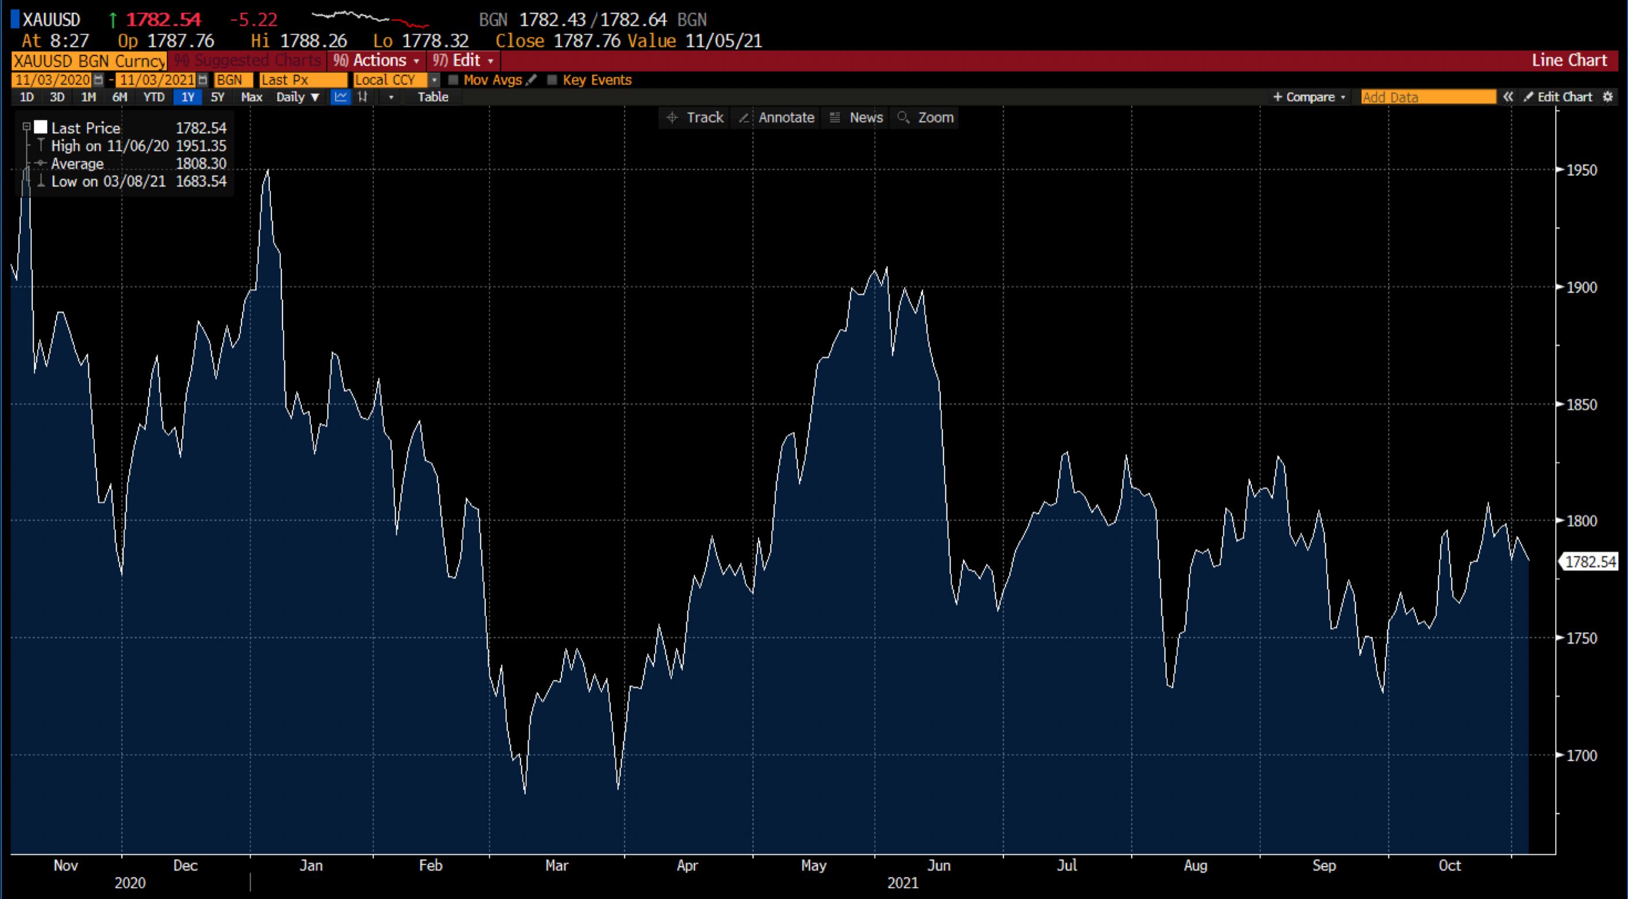The height and width of the screenshot is (899, 1628).
Task: Enable the Mov Avgs checkbox
Action: 454,80
